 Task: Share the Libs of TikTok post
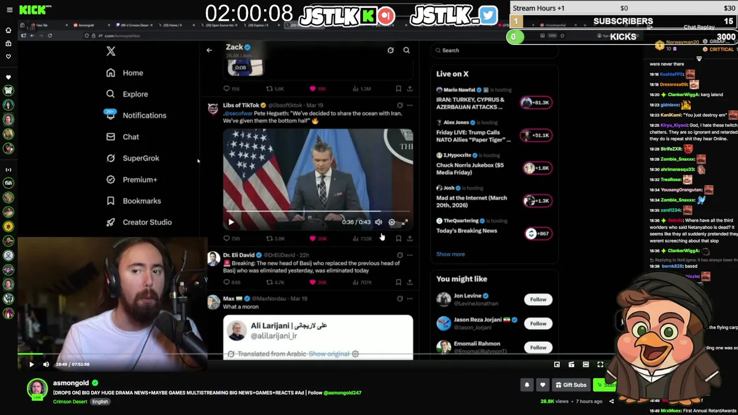click(410, 238)
